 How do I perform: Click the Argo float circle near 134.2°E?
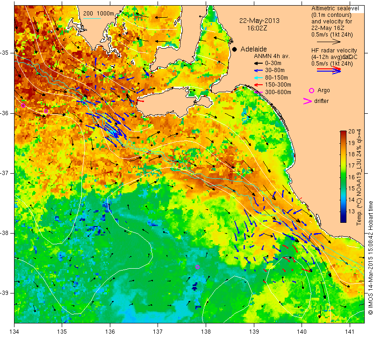[23, 106]
